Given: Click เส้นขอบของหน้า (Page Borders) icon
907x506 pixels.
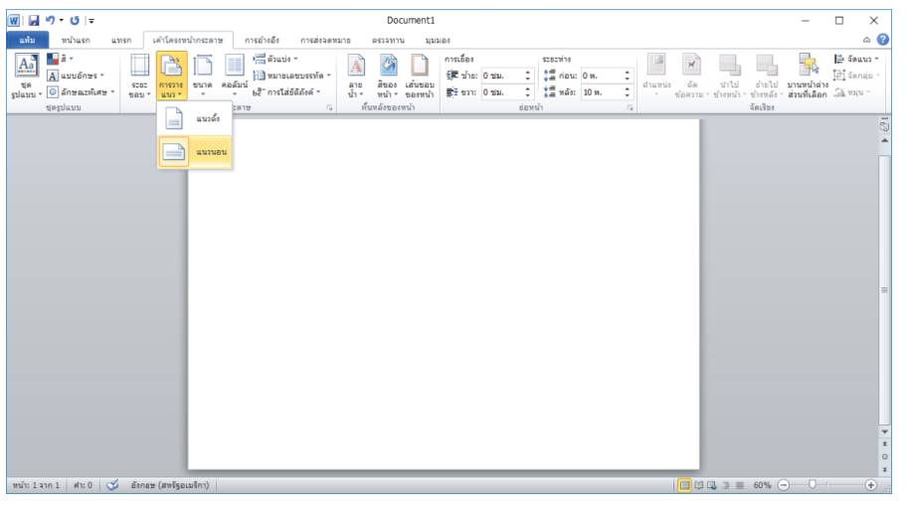Looking at the screenshot, I should (419, 78).
